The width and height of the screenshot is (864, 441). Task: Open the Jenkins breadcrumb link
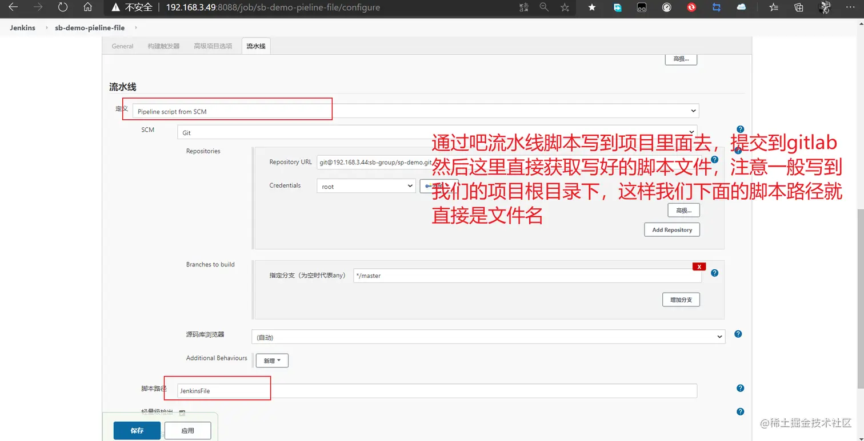[22, 27]
